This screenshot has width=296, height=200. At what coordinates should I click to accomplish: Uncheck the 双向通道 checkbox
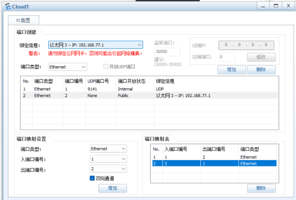(x=92, y=178)
